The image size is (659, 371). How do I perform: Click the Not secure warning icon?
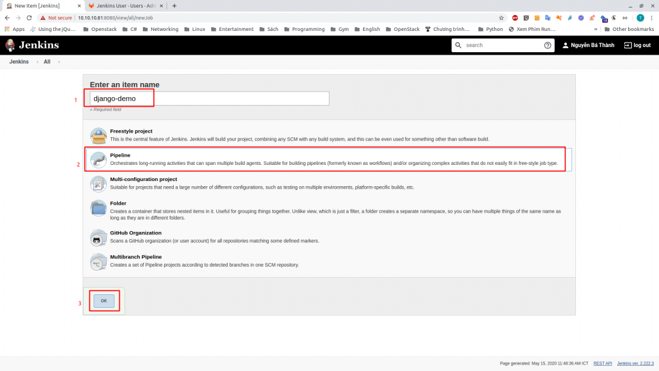tap(43, 17)
